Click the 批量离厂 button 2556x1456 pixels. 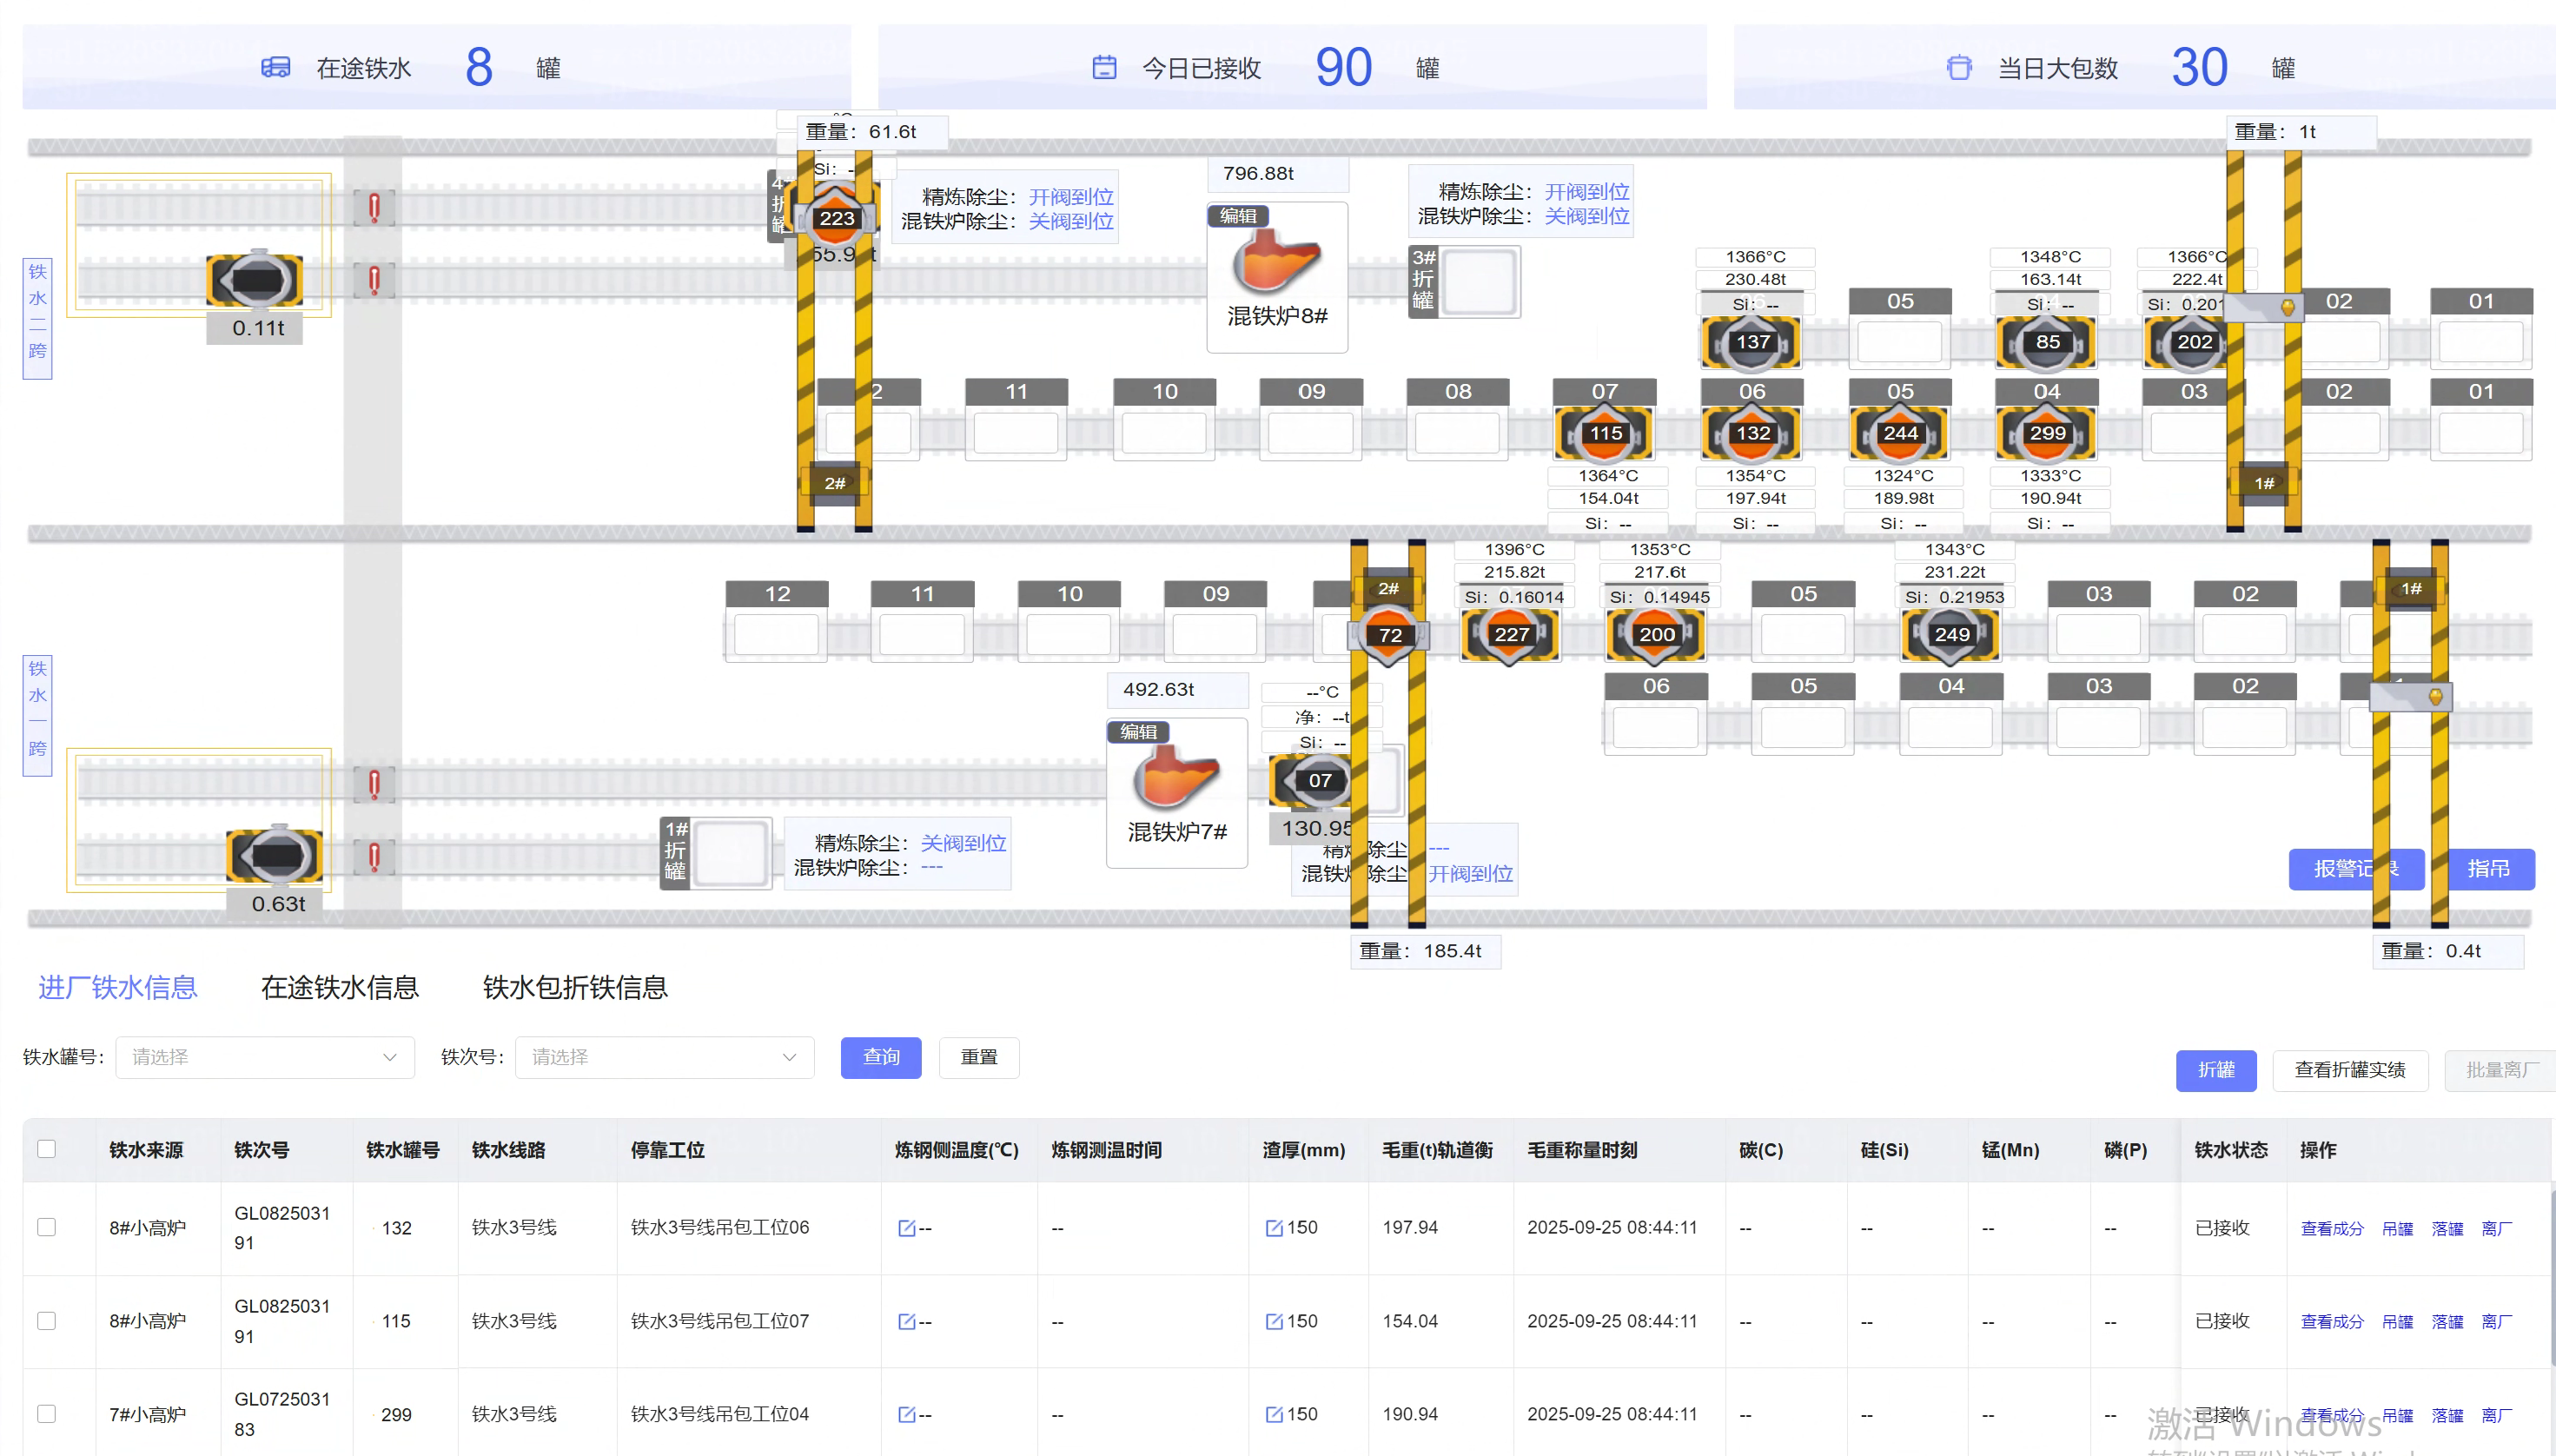[x=2500, y=1070]
